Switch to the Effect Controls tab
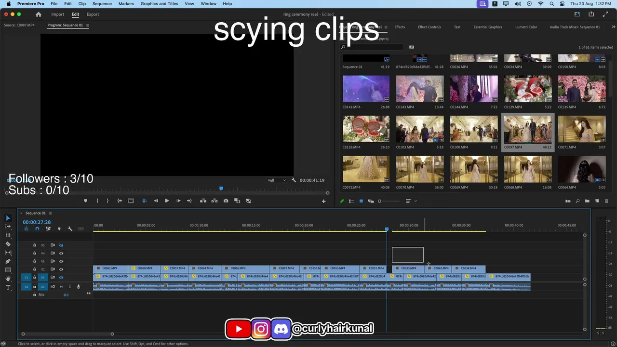617x347 pixels. 429,27
